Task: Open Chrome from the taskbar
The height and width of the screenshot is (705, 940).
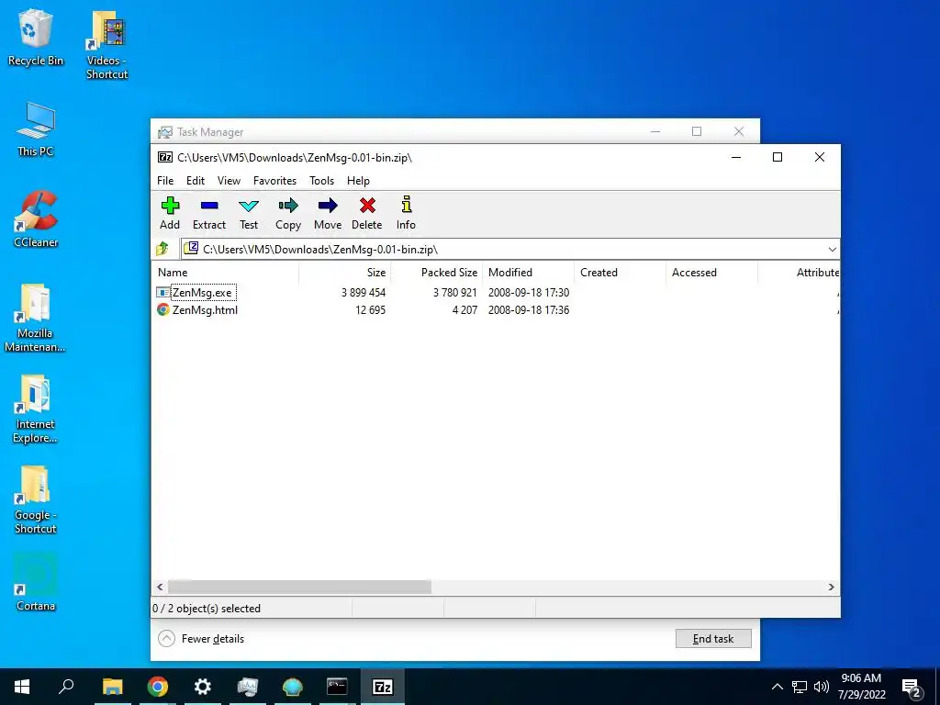Action: click(158, 687)
